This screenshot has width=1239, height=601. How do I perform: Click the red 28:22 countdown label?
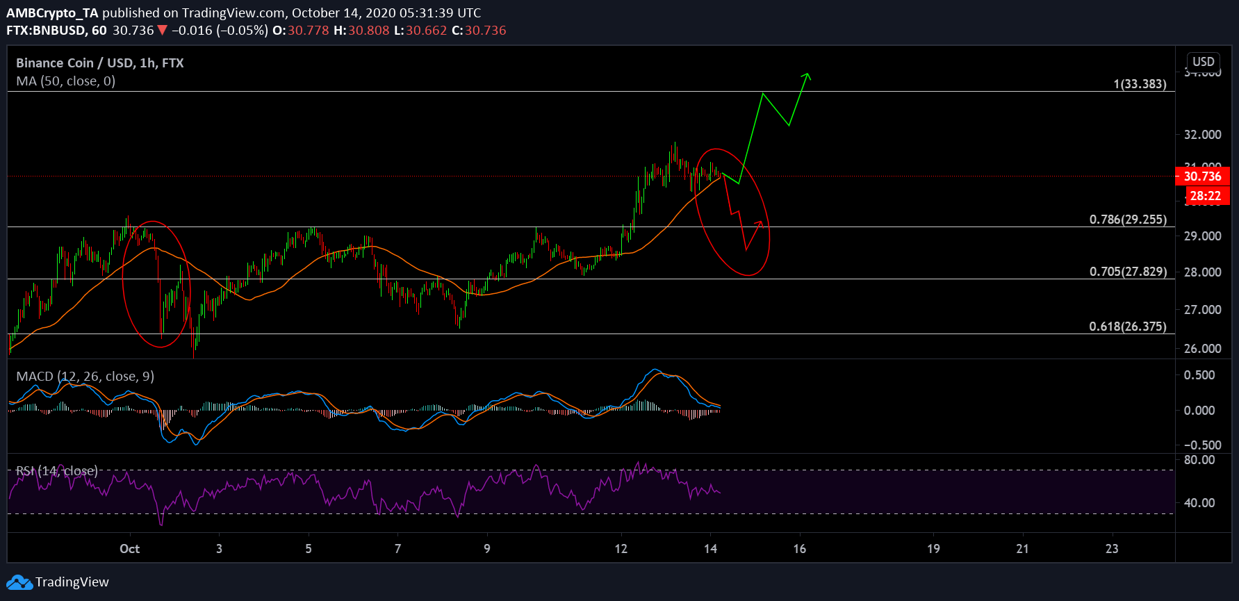pyautogui.click(x=1204, y=196)
